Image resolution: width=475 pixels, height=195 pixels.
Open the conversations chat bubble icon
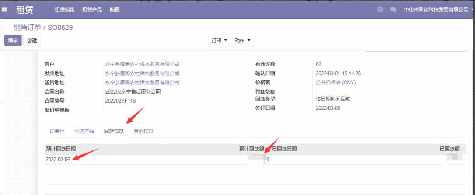tap(393, 10)
